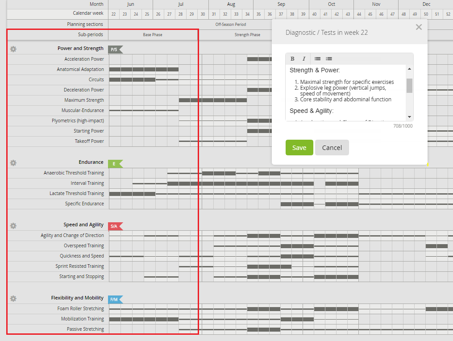The image size is (453, 341).
Task: Click into the diagnostic text area
Action: 346,92
